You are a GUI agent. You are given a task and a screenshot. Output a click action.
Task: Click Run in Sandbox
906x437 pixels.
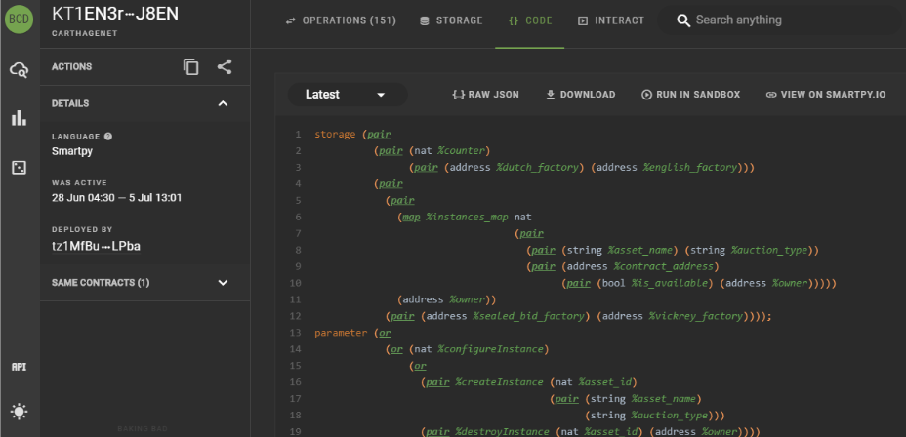[690, 95]
